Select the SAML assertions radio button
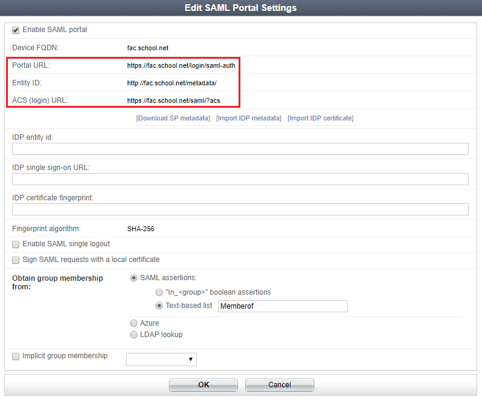Image resolution: width=482 pixels, height=400 pixels. tap(134, 278)
